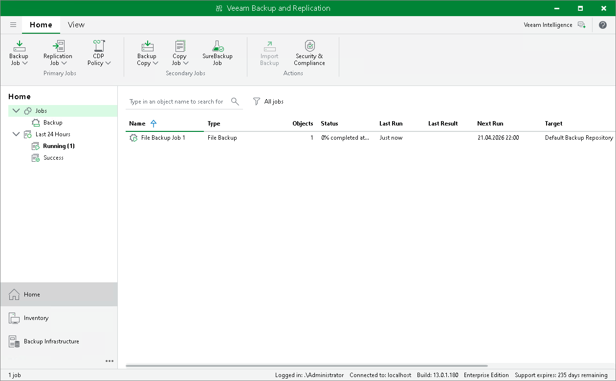Sort by the Last Result column header
Viewport: 616px width, 381px height.
click(x=443, y=124)
